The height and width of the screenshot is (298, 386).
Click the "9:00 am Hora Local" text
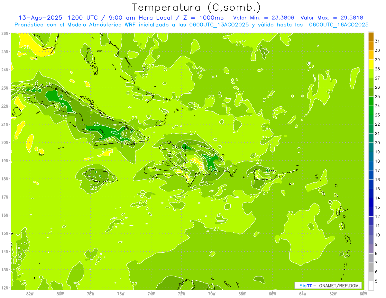pos(142,18)
